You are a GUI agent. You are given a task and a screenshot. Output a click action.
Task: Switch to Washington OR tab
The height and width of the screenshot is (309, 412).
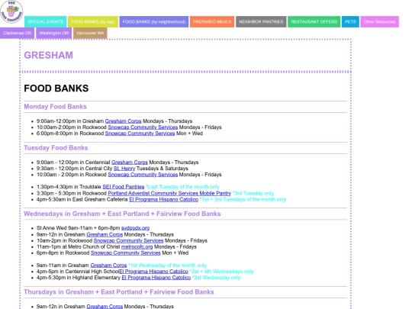pos(53,33)
